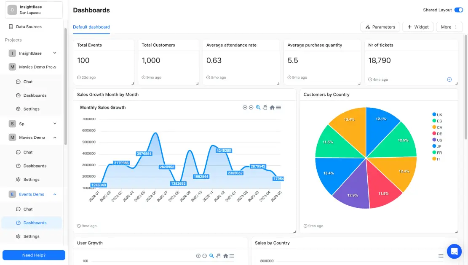Collapse the Movies Demo project
This screenshot has width=468, height=265.
click(54, 137)
